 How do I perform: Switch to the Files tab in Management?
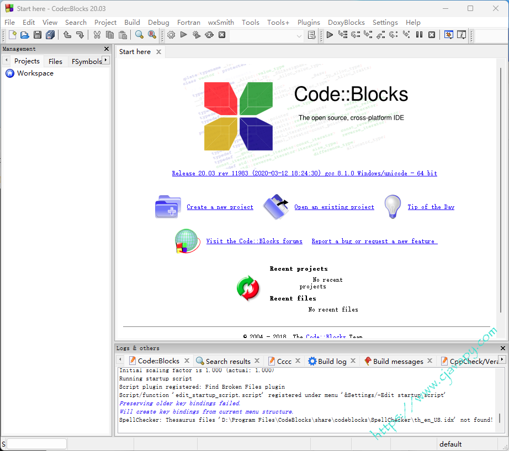click(55, 61)
